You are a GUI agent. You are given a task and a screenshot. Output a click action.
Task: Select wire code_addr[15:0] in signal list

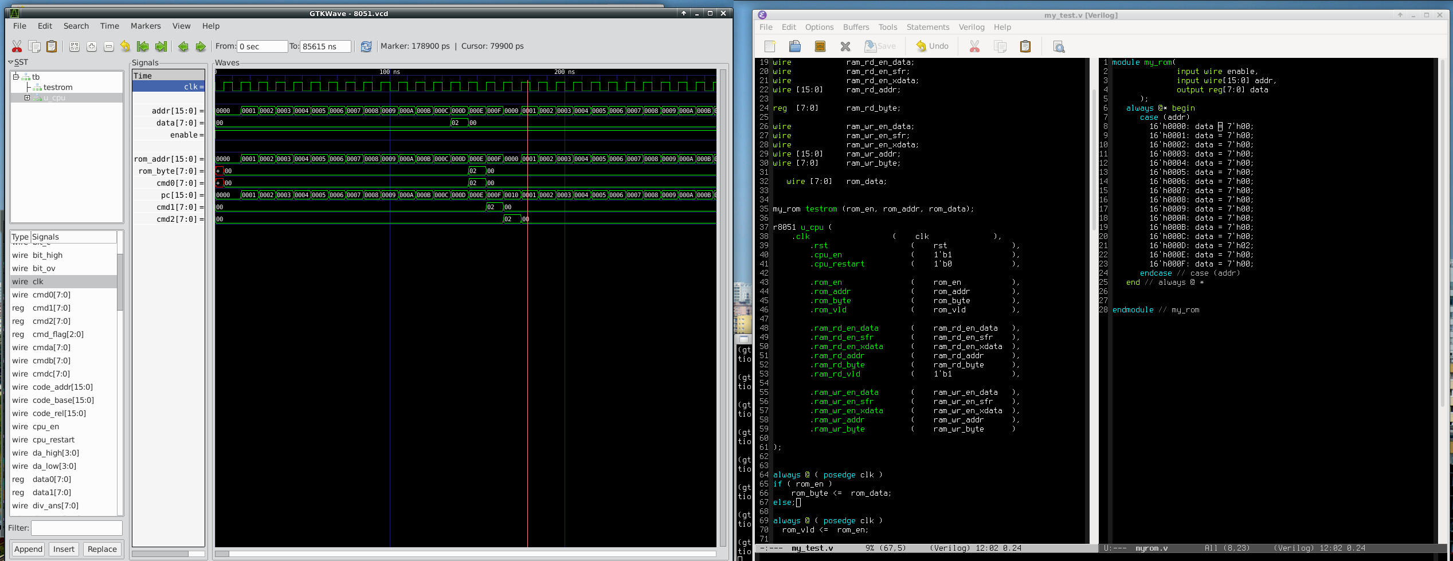tap(63, 387)
